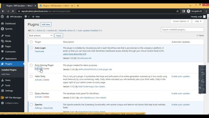Image resolution: width=209 pixels, height=118 pixels.
Task: Activate the Hello Dolly plugin
Action: click(x=38, y=80)
